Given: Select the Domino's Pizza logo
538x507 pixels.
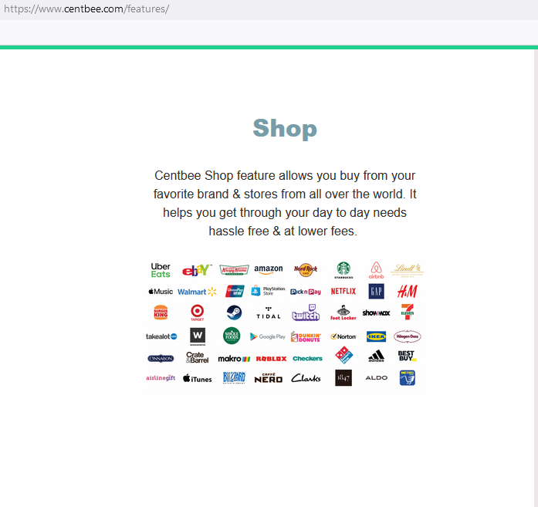Looking at the screenshot, I should click(343, 355).
